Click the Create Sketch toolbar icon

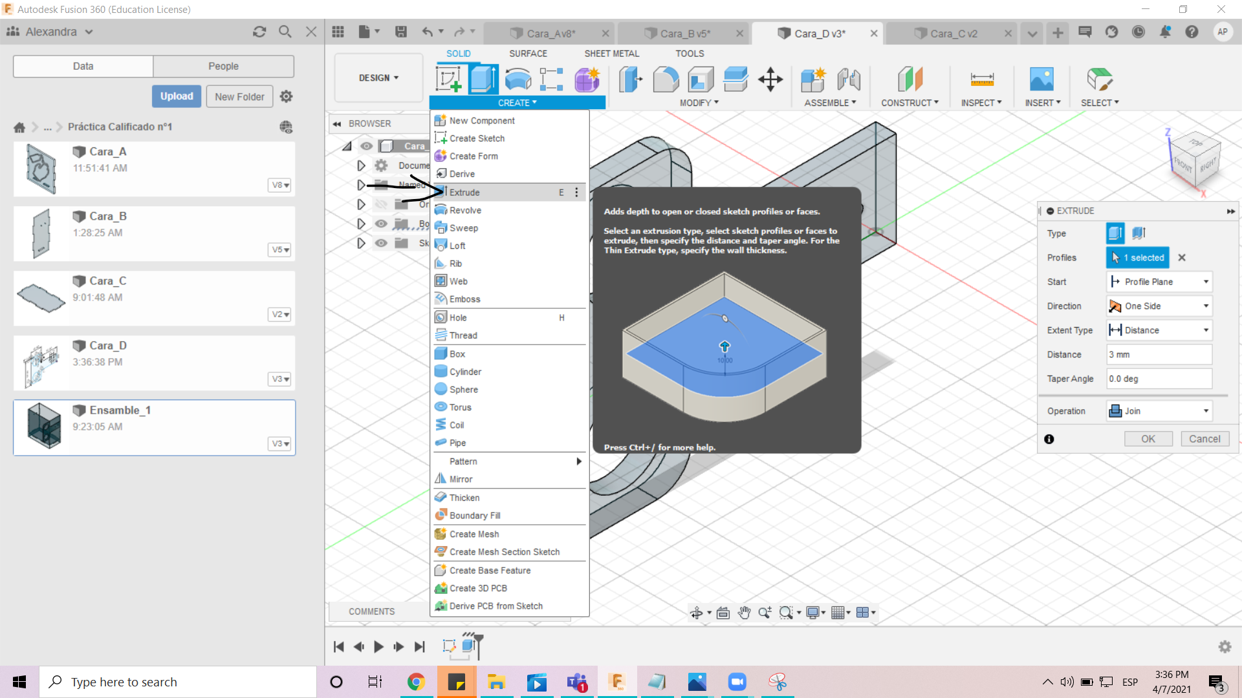448,79
